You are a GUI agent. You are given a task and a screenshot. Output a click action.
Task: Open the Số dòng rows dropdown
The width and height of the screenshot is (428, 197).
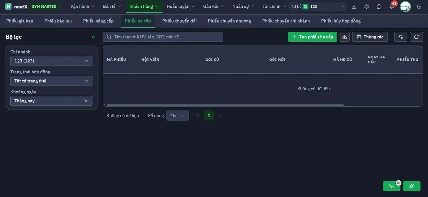click(x=178, y=116)
